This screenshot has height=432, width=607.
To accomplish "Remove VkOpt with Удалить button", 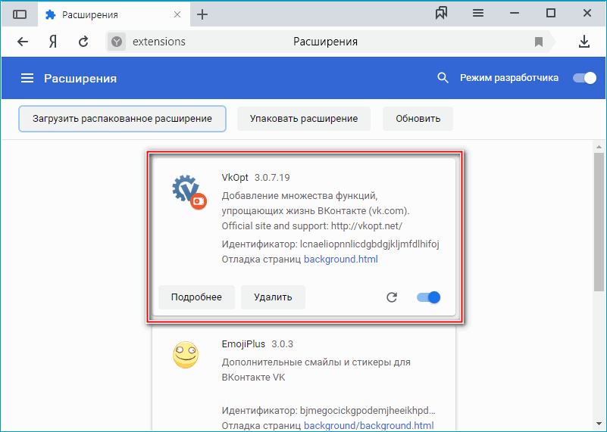I will click(x=273, y=297).
